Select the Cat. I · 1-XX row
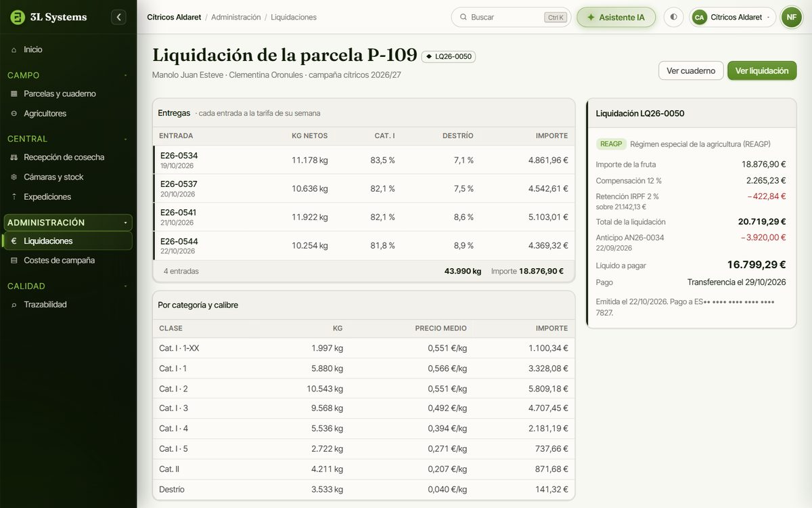 tap(364, 348)
